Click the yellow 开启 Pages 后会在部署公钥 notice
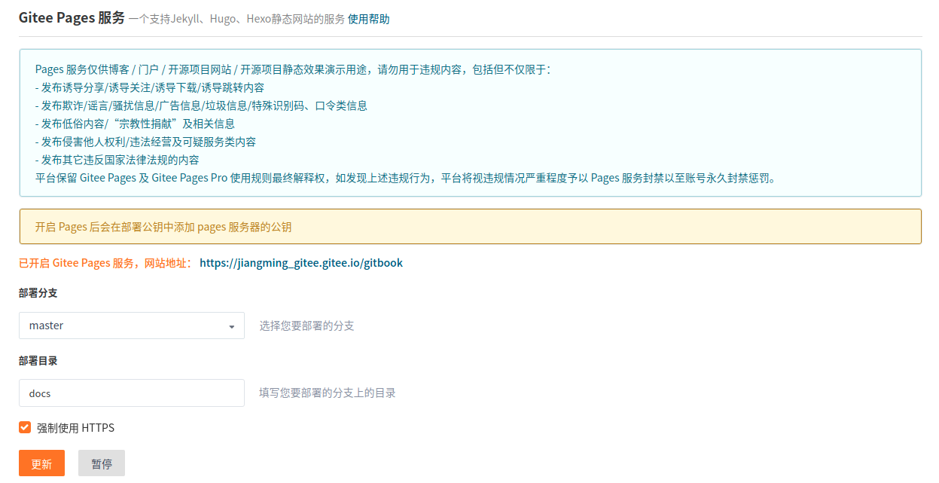 pos(470,227)
